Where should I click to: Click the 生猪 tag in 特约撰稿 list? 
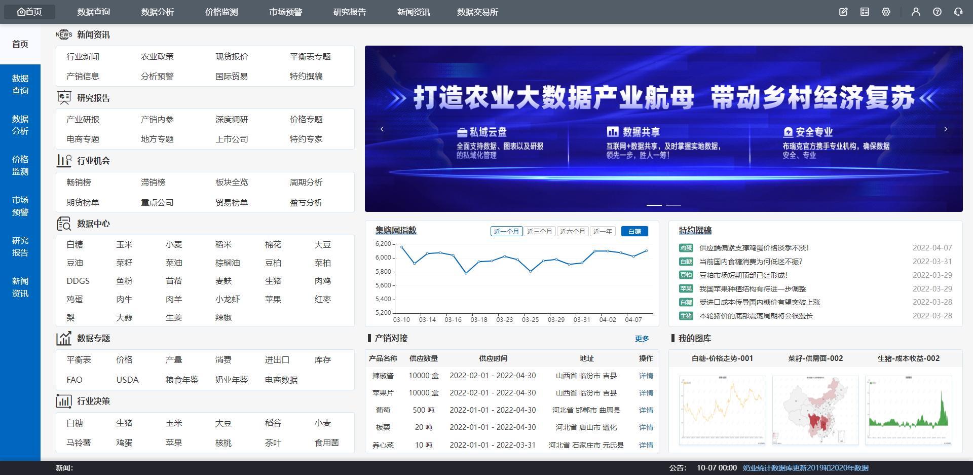(x=686, y=316)
